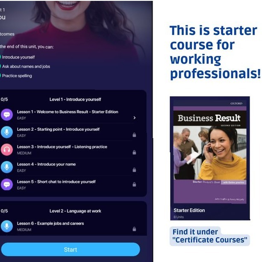Click Lesson 6 - Example jobs and careers
Image resolution: width=262 pixels, height=262 pixels.
click(50, 224)
